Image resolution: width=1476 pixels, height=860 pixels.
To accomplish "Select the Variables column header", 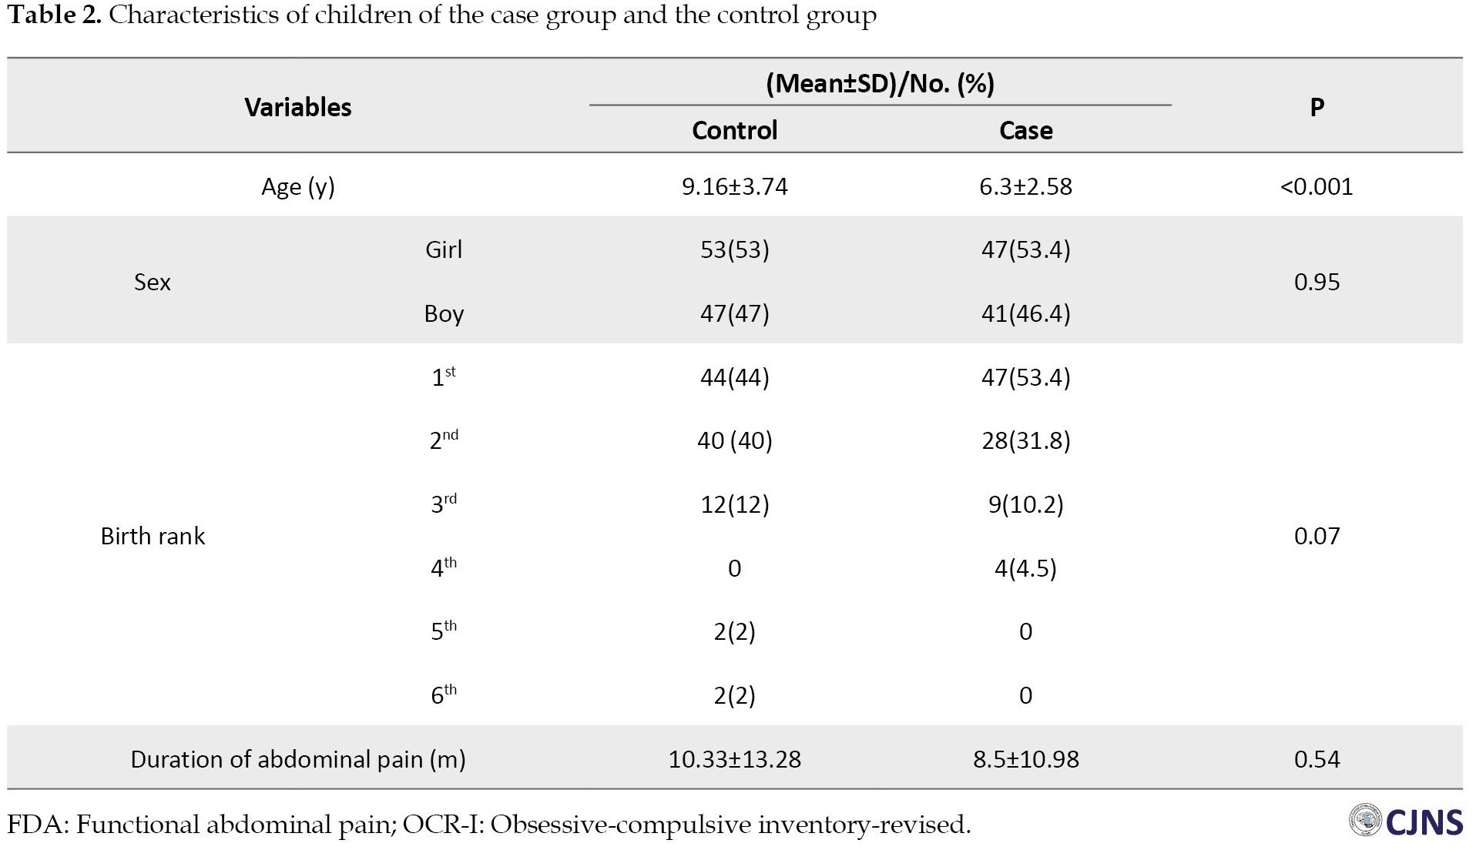I will coord(297,107).
